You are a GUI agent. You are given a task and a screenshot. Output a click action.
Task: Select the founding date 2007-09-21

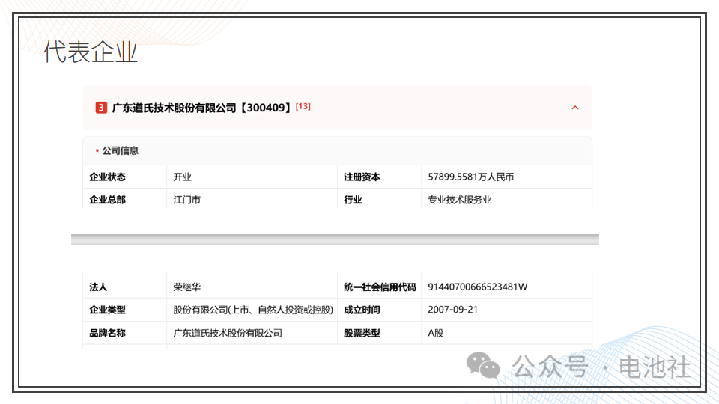[452, 310]
